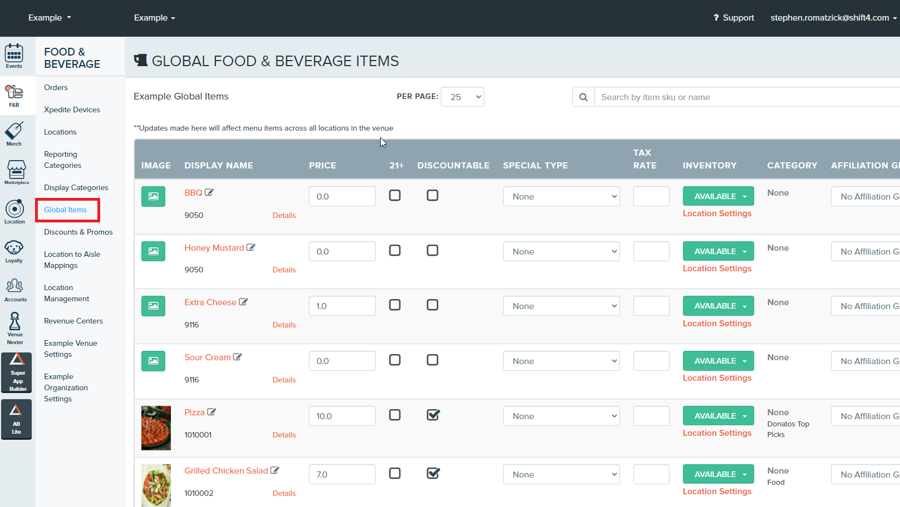
Task: Click the Extra Cheese image placeholder icon
Action: pyautogui.click(x=153, y=306)
